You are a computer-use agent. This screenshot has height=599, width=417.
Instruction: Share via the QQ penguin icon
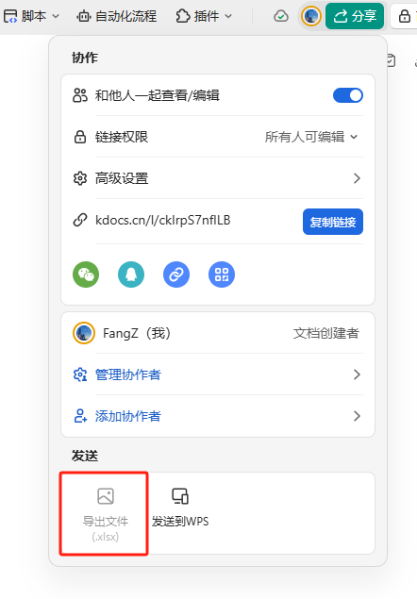coord(131,275)
